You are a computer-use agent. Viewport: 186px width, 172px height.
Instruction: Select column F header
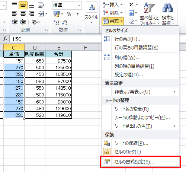[x=86, y=48]
